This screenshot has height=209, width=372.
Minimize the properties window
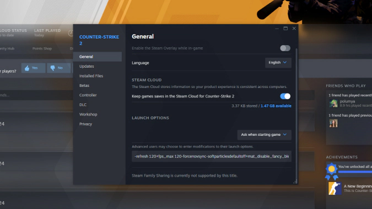pos(277,29)
